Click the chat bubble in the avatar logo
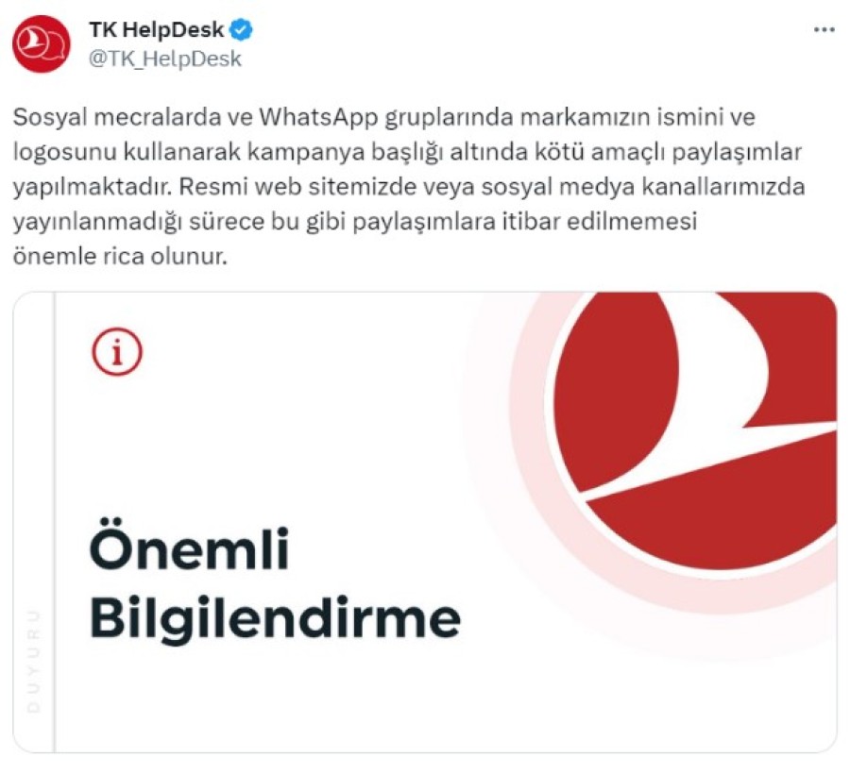This screenshot has height=774, width=850. click(56, 44)
